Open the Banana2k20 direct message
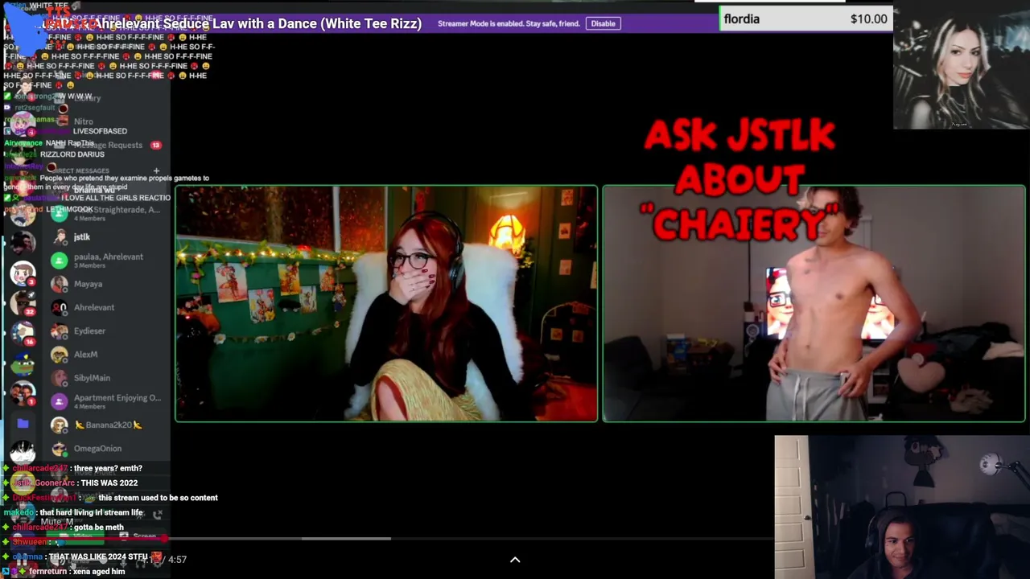1030x579 pixels. (x=106, y=425)
